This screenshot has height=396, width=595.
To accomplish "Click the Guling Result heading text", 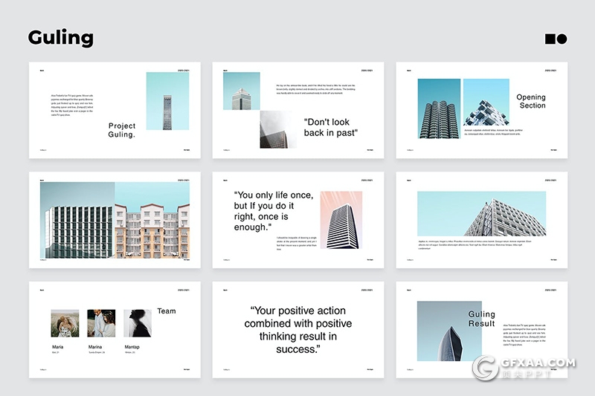I will pyautogui.click(x=481, y=319).
